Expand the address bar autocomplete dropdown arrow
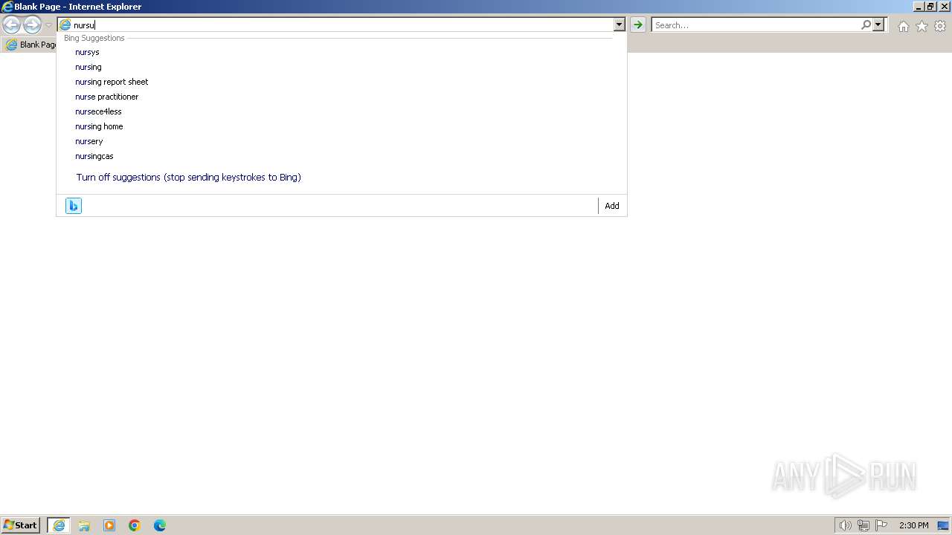Image resolution: width=952 pixels, height=535 pixels. click(x=619, y=25)
